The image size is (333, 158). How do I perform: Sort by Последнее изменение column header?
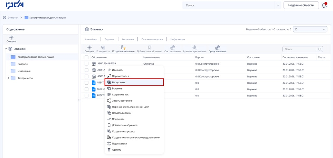295,57
